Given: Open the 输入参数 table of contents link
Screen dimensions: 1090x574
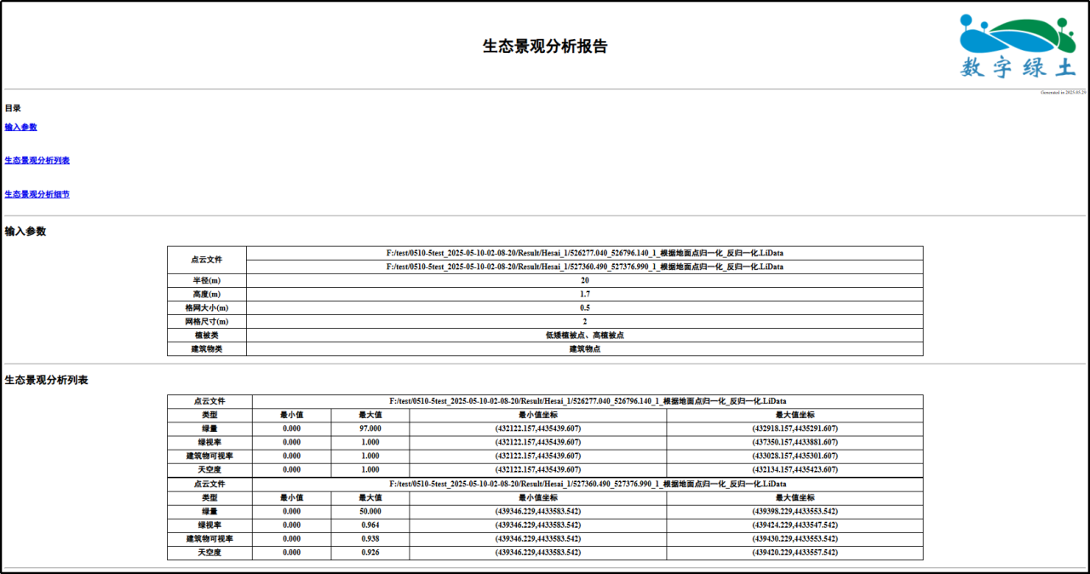Looking at the screenshot, I should [20, 127].
